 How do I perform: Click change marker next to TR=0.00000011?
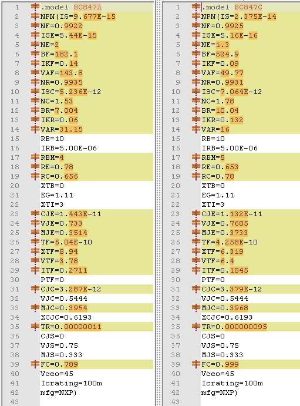[35, 327]
